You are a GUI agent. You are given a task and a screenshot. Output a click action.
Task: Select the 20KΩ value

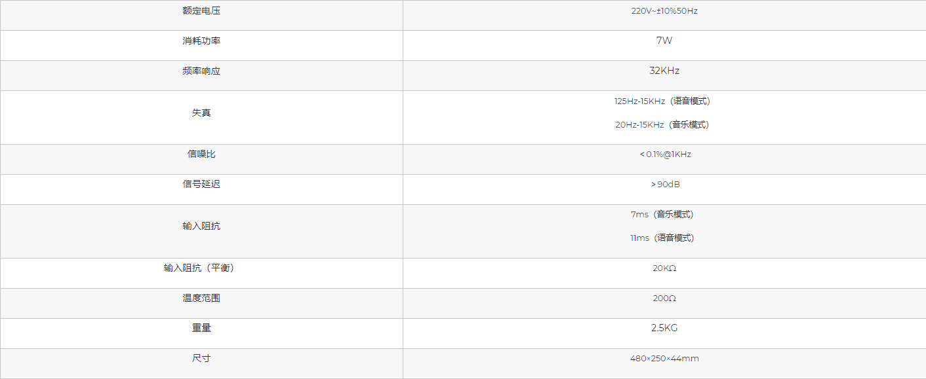click(x=664, y=268)
